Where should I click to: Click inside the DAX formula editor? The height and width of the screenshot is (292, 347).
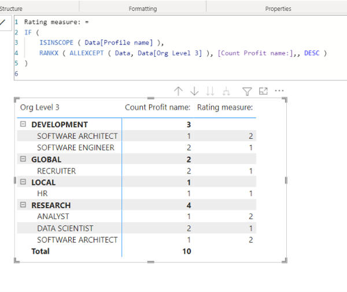pos(180,47)
